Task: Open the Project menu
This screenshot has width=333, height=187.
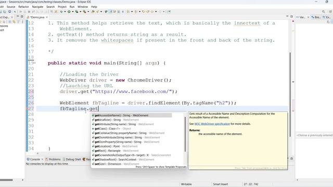Action: pos(62,7)
